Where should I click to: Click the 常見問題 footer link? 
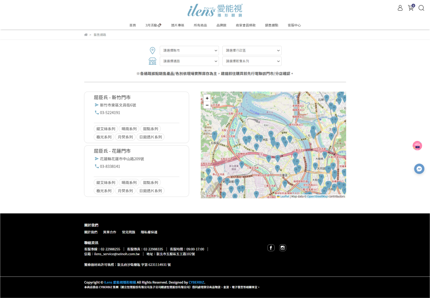pos(129,232)
